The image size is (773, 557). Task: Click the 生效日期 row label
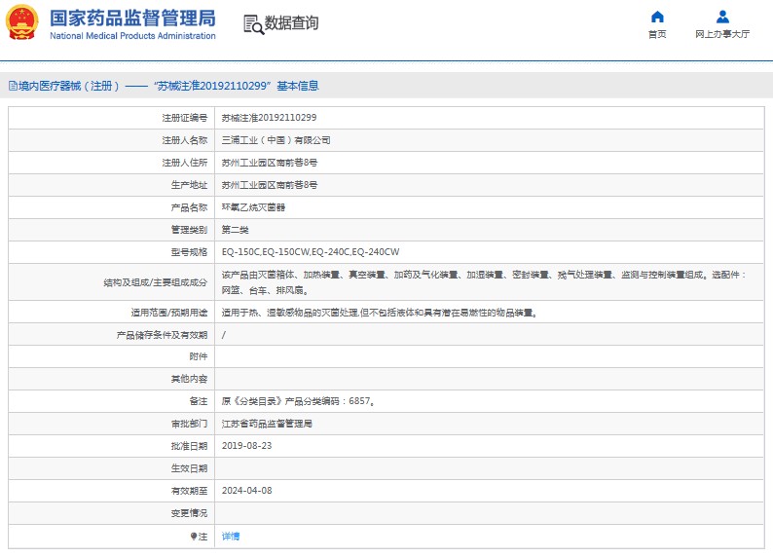(189, 468)
